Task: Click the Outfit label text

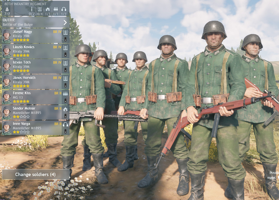Action: (x=9, y=20)
